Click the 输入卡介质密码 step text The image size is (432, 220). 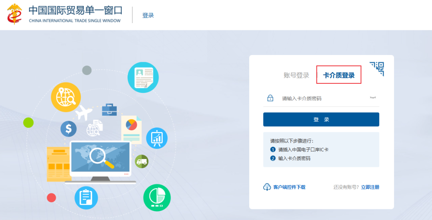(x=294, y=159)
